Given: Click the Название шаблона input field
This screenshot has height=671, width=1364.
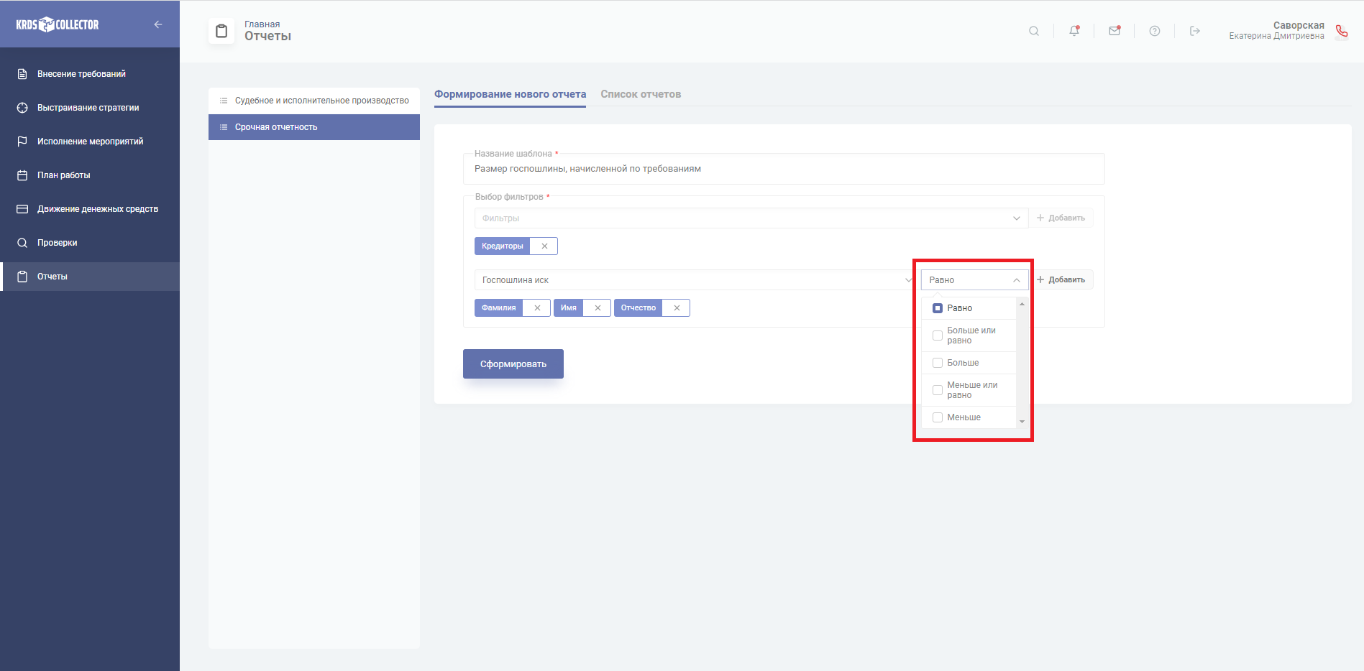Looking at the screenshot, I should 784,170.
